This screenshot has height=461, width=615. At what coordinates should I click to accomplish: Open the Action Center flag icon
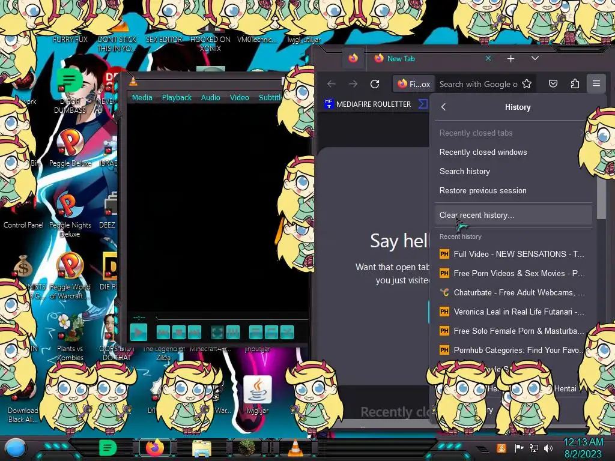coord(520,448)
